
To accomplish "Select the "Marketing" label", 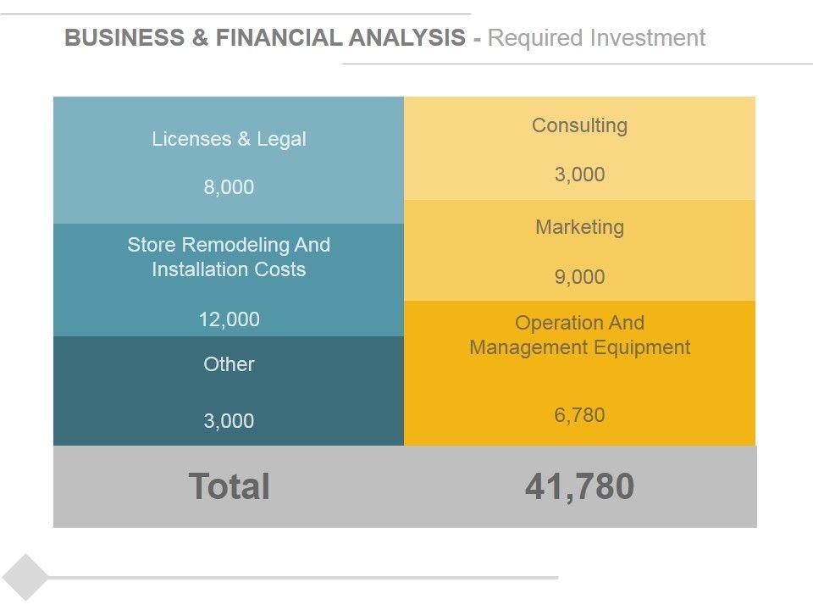I will coord(579,227).
